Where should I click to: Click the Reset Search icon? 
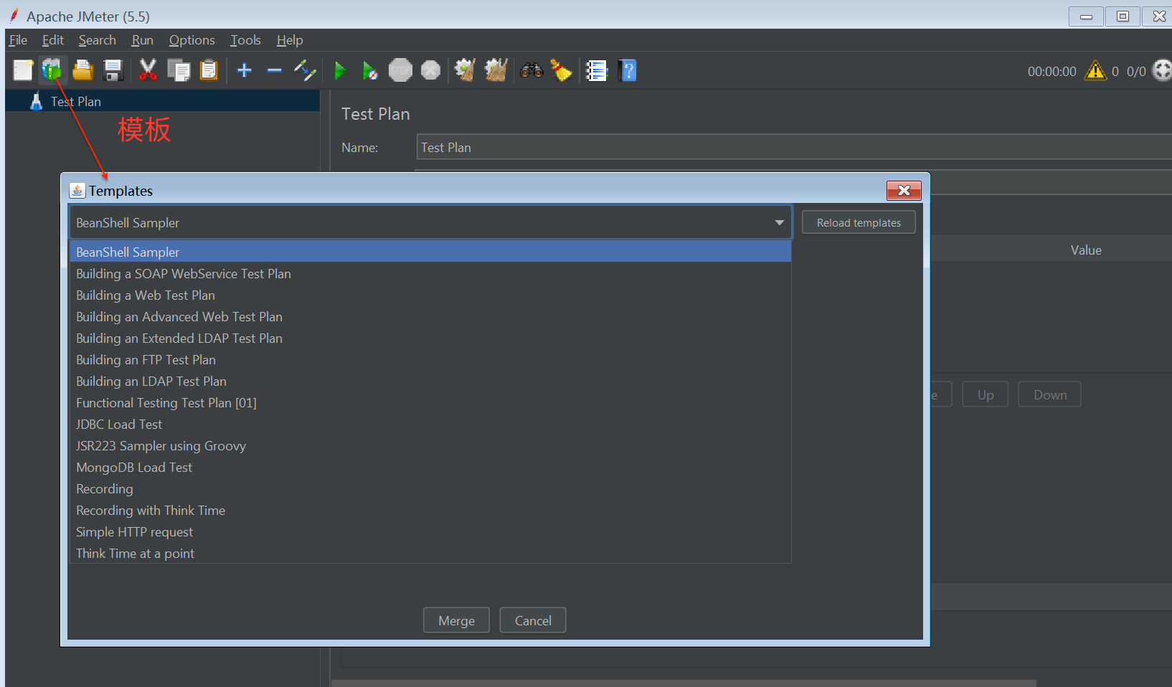(x=561, y=70)
